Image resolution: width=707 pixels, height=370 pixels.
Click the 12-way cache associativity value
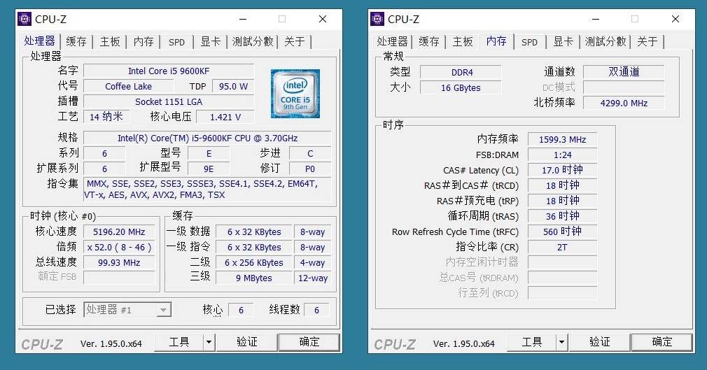313,278
